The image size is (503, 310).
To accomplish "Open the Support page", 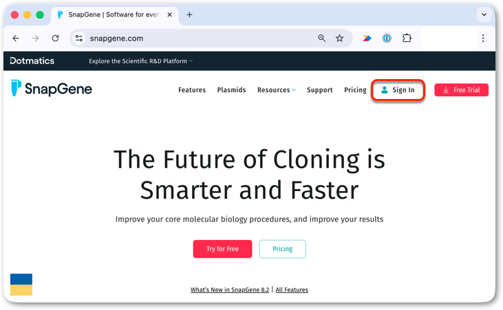I will 319,90.
